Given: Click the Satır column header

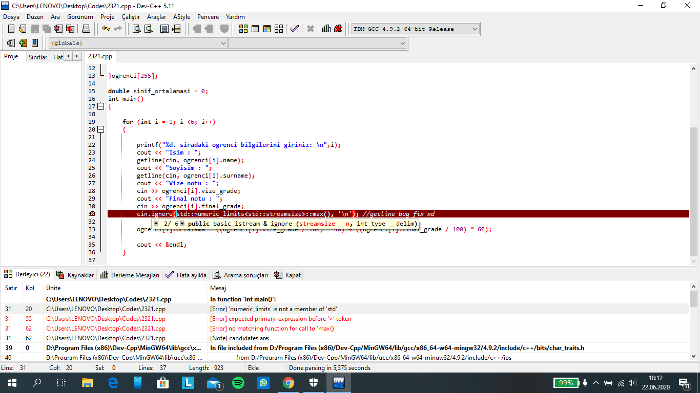Looking at the screenshot, I should [11, 288].
